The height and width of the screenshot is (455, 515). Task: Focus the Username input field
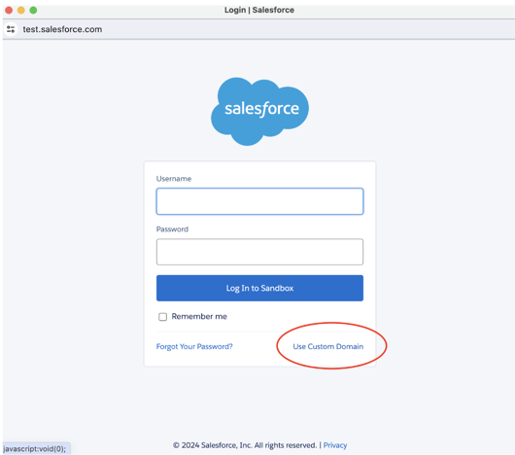point(259,201)
